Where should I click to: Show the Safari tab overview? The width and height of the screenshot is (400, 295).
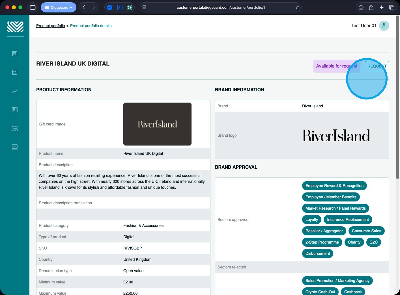[x=392, y=8]
